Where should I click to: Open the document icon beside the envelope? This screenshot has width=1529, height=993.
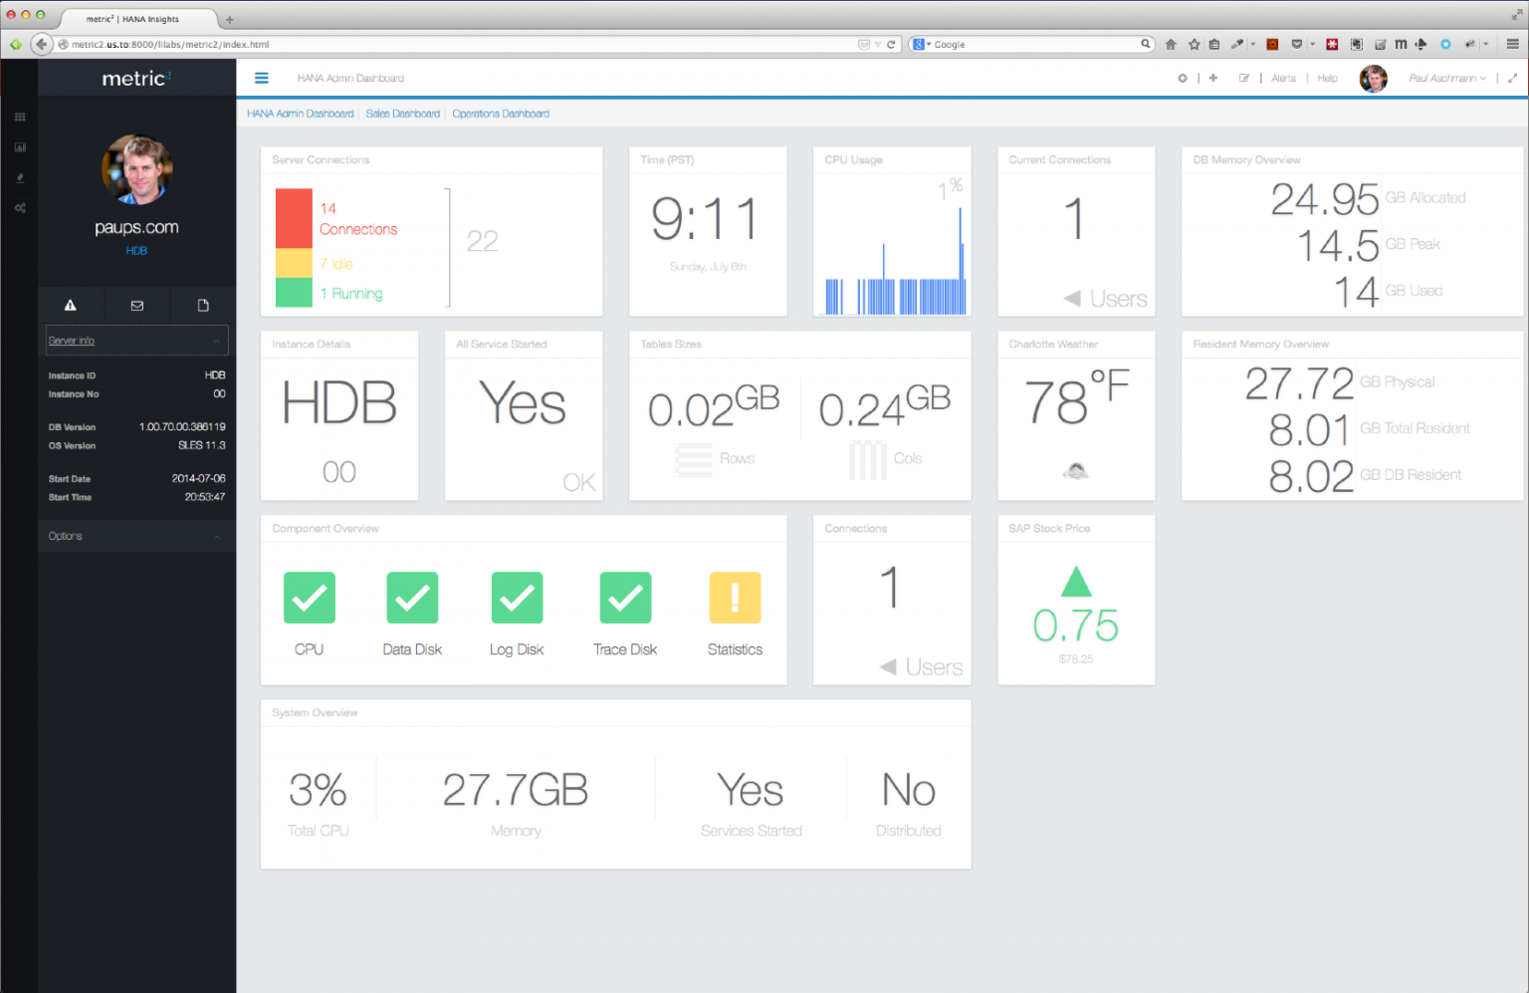point(203,305)
